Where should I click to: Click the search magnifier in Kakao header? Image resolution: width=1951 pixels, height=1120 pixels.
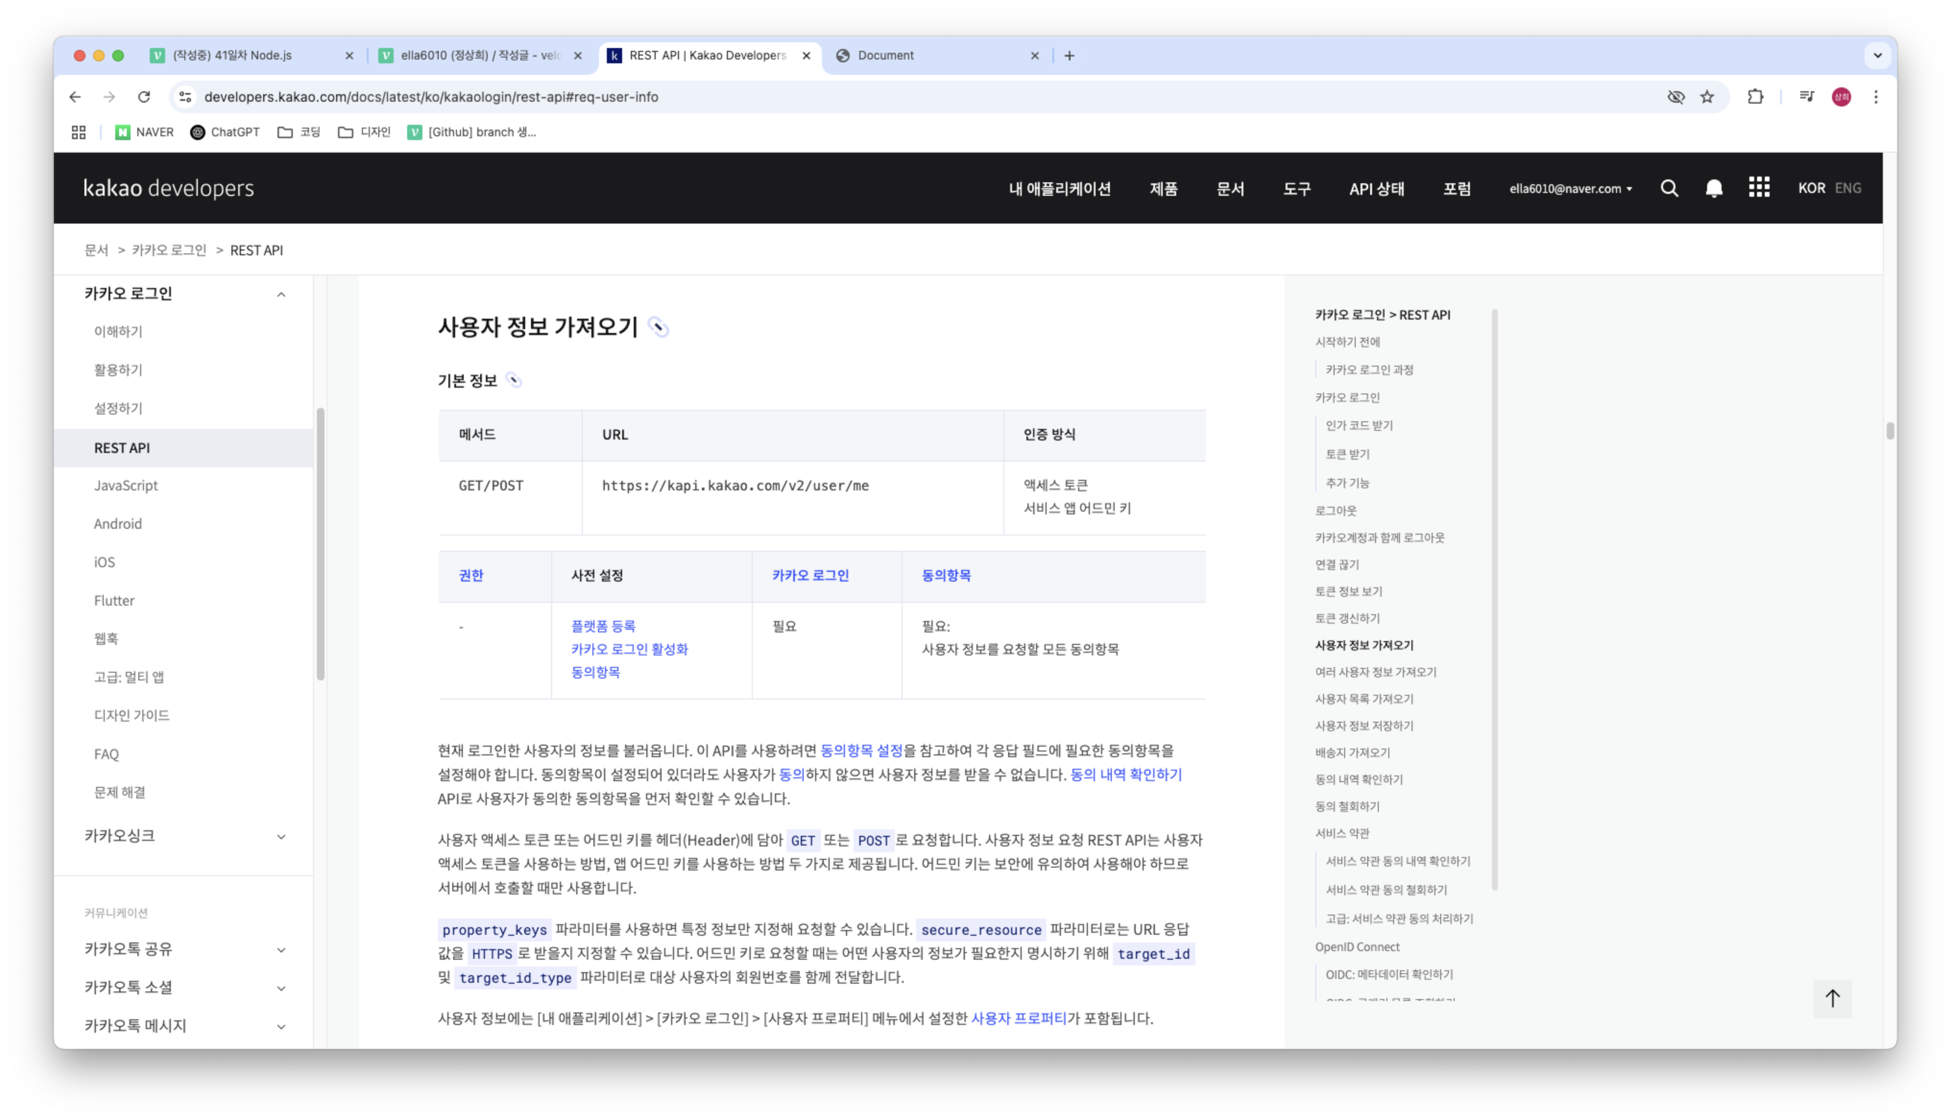[1669, 189]
